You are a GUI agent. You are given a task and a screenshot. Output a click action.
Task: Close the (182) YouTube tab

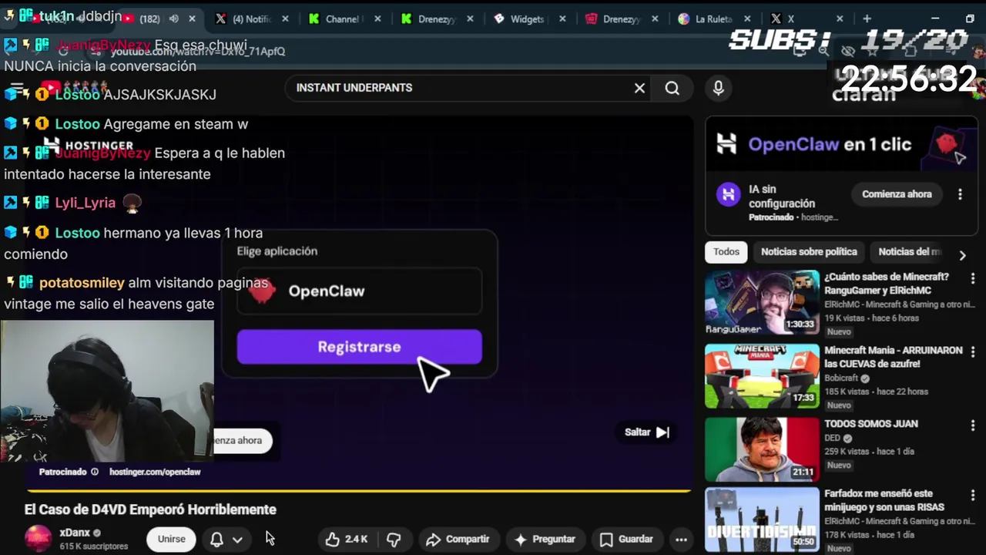click(x=192, y=18)
